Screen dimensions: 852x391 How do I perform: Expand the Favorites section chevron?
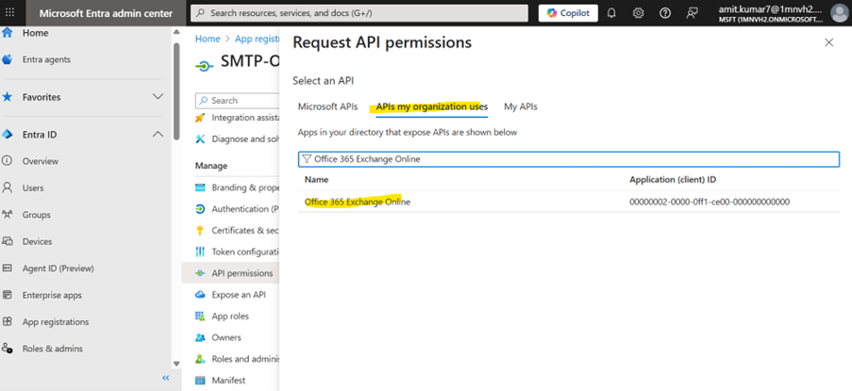[x=158, y=97]
